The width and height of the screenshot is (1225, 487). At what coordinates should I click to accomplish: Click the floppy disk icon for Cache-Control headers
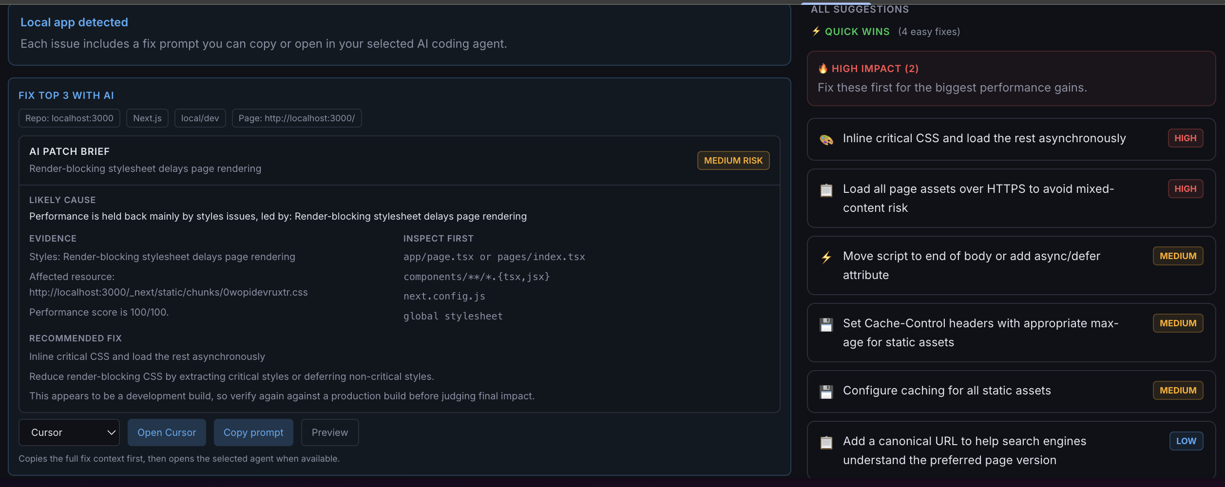(826, 324)
